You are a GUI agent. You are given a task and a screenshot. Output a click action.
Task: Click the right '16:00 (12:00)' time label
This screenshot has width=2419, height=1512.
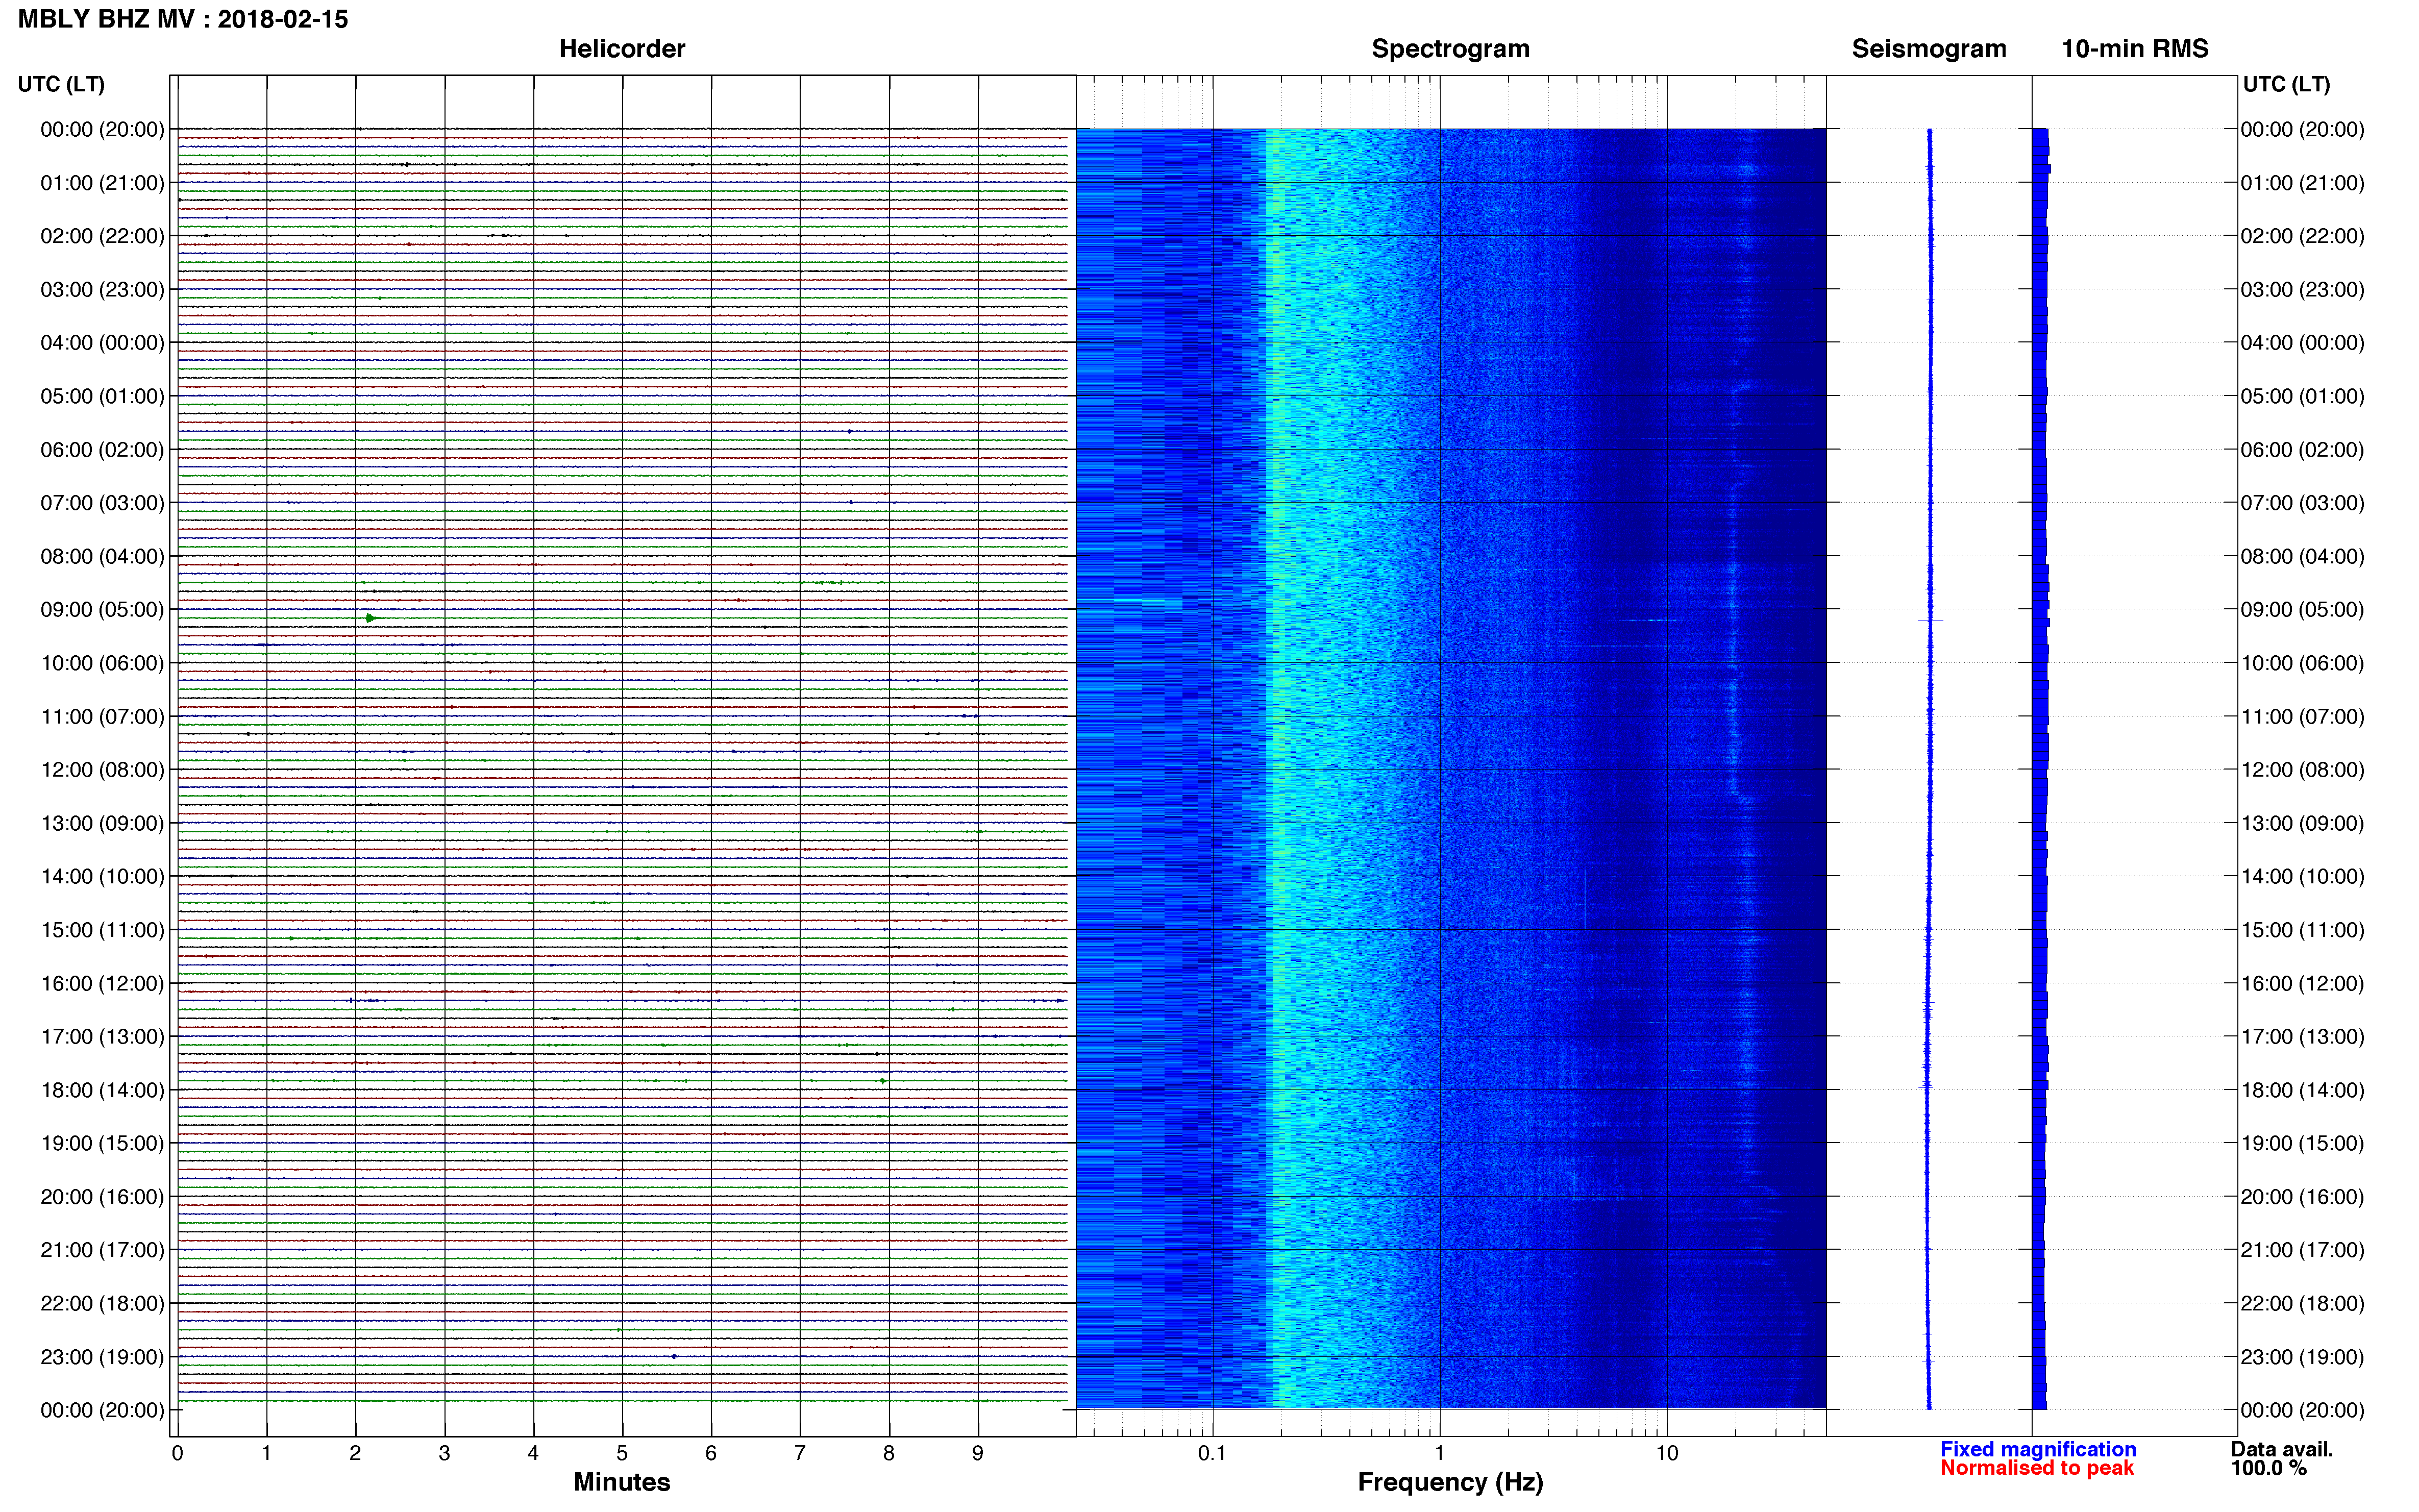[2302, 983]
